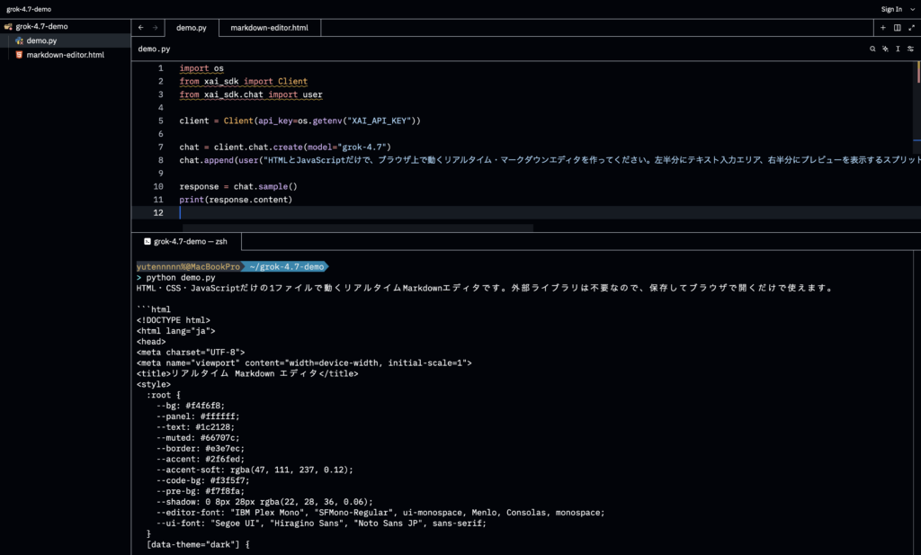Click line number 1 in gutter
Viewport: 921px width, 555px height.
click(160, 68)
